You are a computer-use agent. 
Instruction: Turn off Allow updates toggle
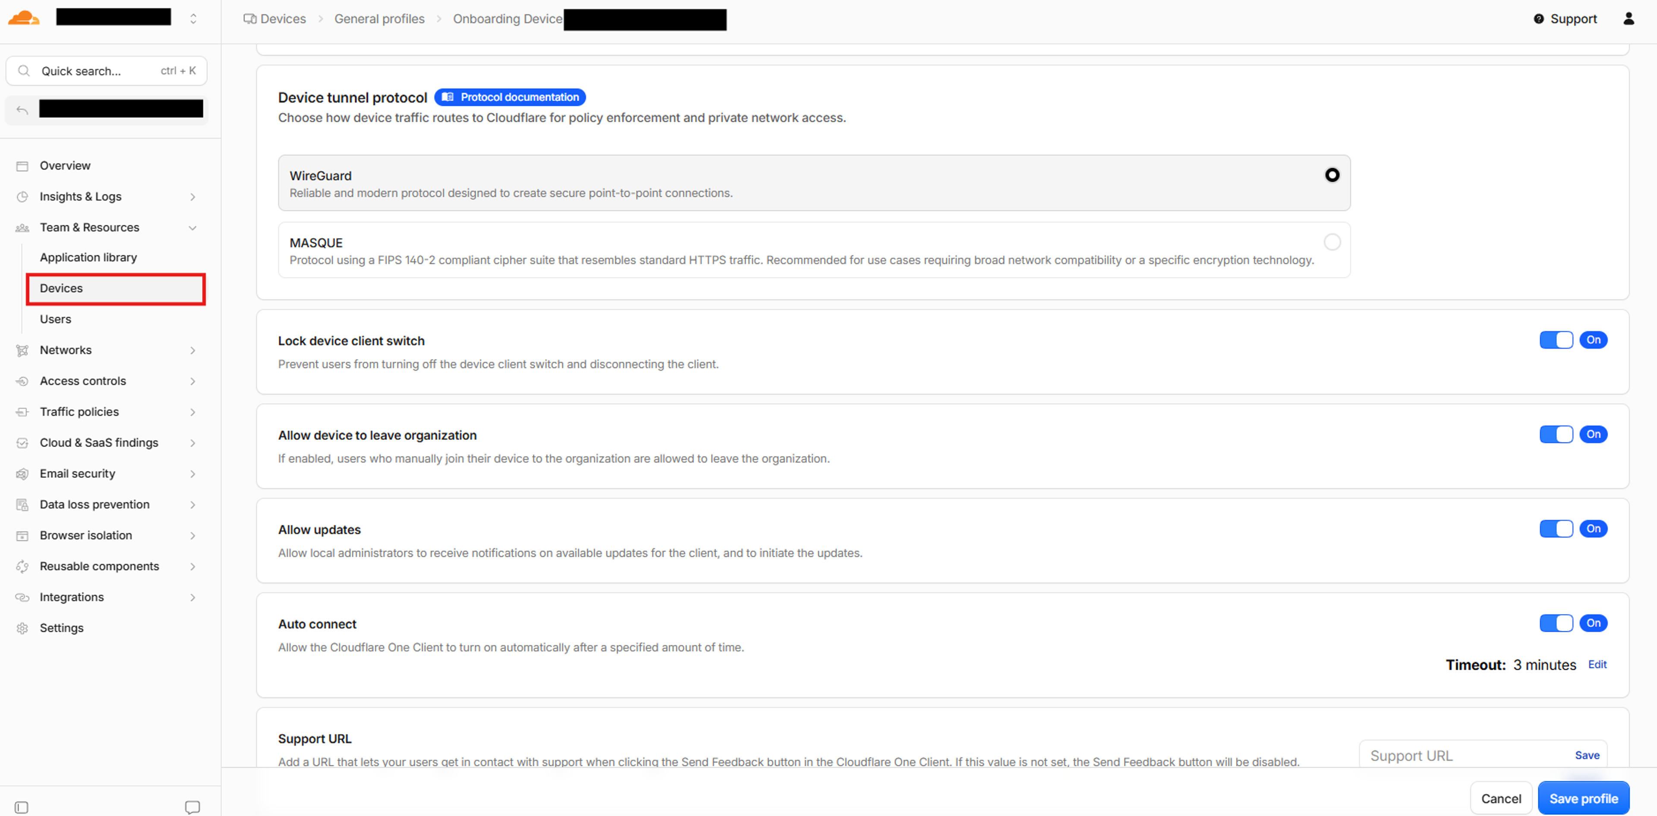[x=1555, y=529]
